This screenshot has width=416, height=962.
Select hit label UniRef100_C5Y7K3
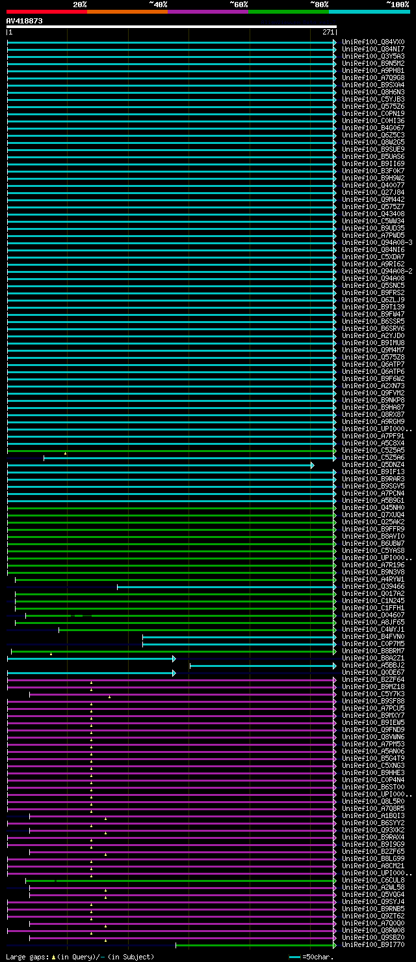click(x=372, y=694)
